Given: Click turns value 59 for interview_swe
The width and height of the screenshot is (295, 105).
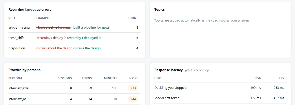Looking at the screenshot, I should 90,88.
